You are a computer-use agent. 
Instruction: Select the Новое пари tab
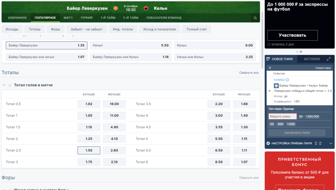pos(281,59)
